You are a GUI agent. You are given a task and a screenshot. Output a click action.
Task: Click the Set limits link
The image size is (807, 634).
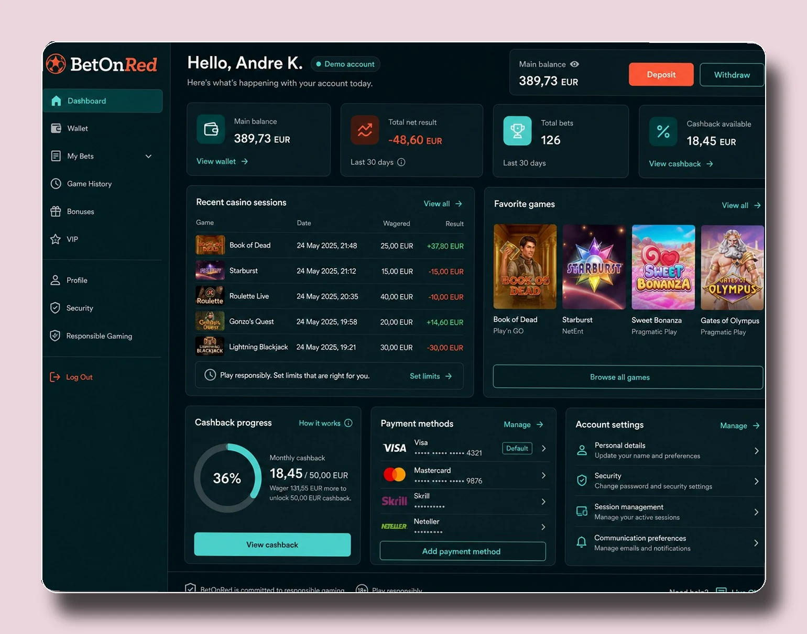point(431,376)
